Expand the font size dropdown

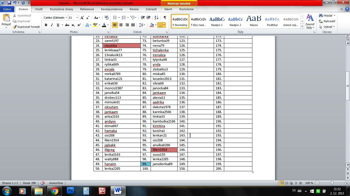[x=77, y=18]
